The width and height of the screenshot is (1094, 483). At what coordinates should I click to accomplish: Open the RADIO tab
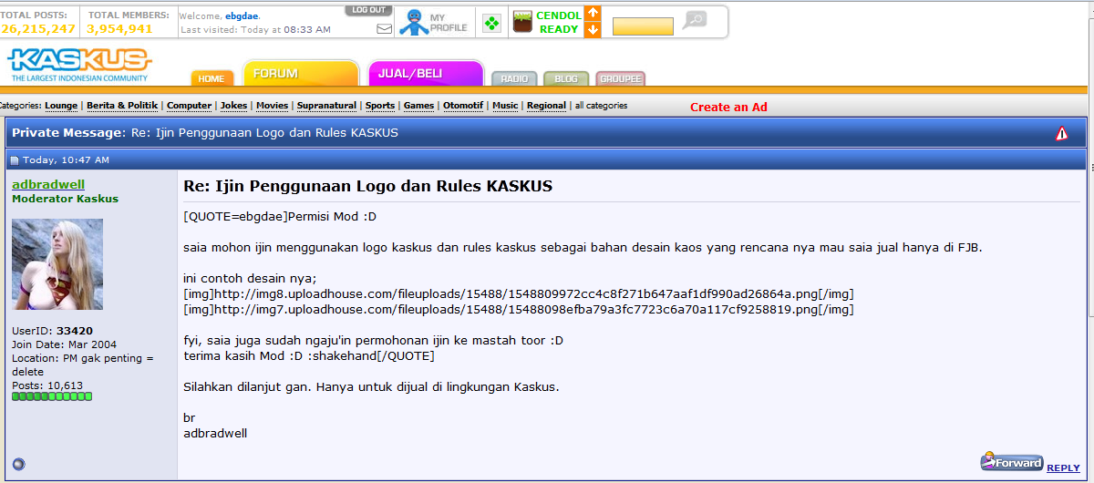514,79
